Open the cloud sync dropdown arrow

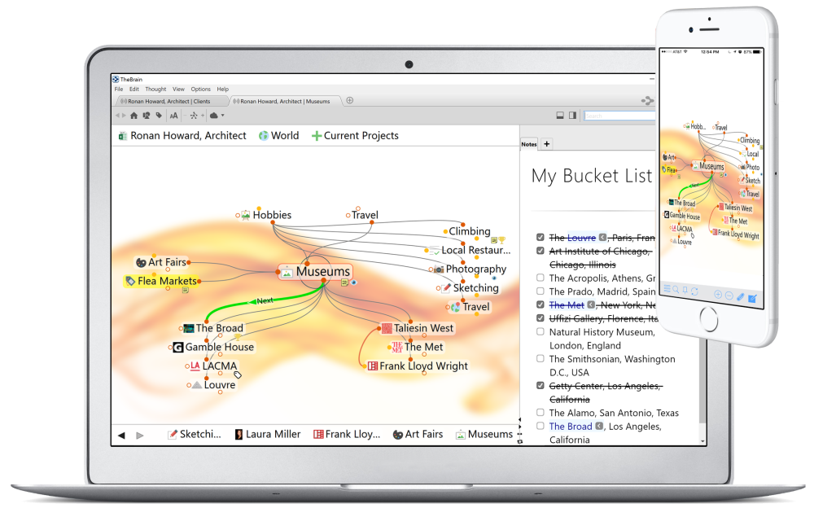click(x=223, y=116)
